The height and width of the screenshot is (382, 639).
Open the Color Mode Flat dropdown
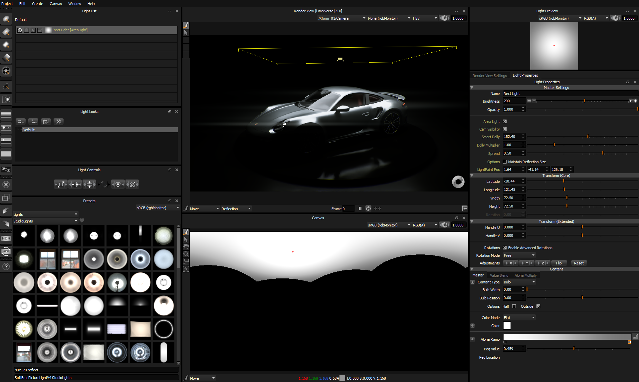tap(519, 318)
